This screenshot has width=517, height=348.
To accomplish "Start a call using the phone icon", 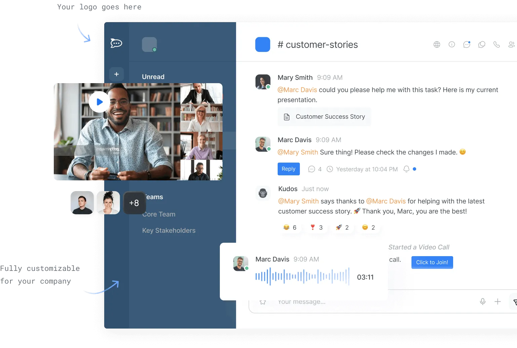I will pyautogui.click(x=496, y=44).
